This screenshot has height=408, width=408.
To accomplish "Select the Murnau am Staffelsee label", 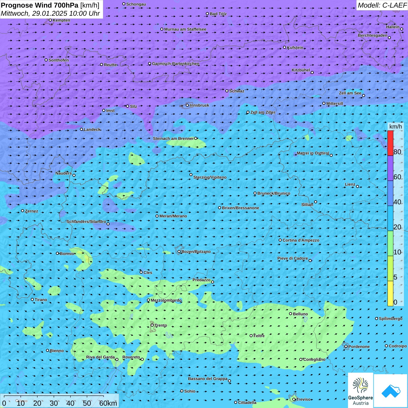I will (x=185, y=29).
